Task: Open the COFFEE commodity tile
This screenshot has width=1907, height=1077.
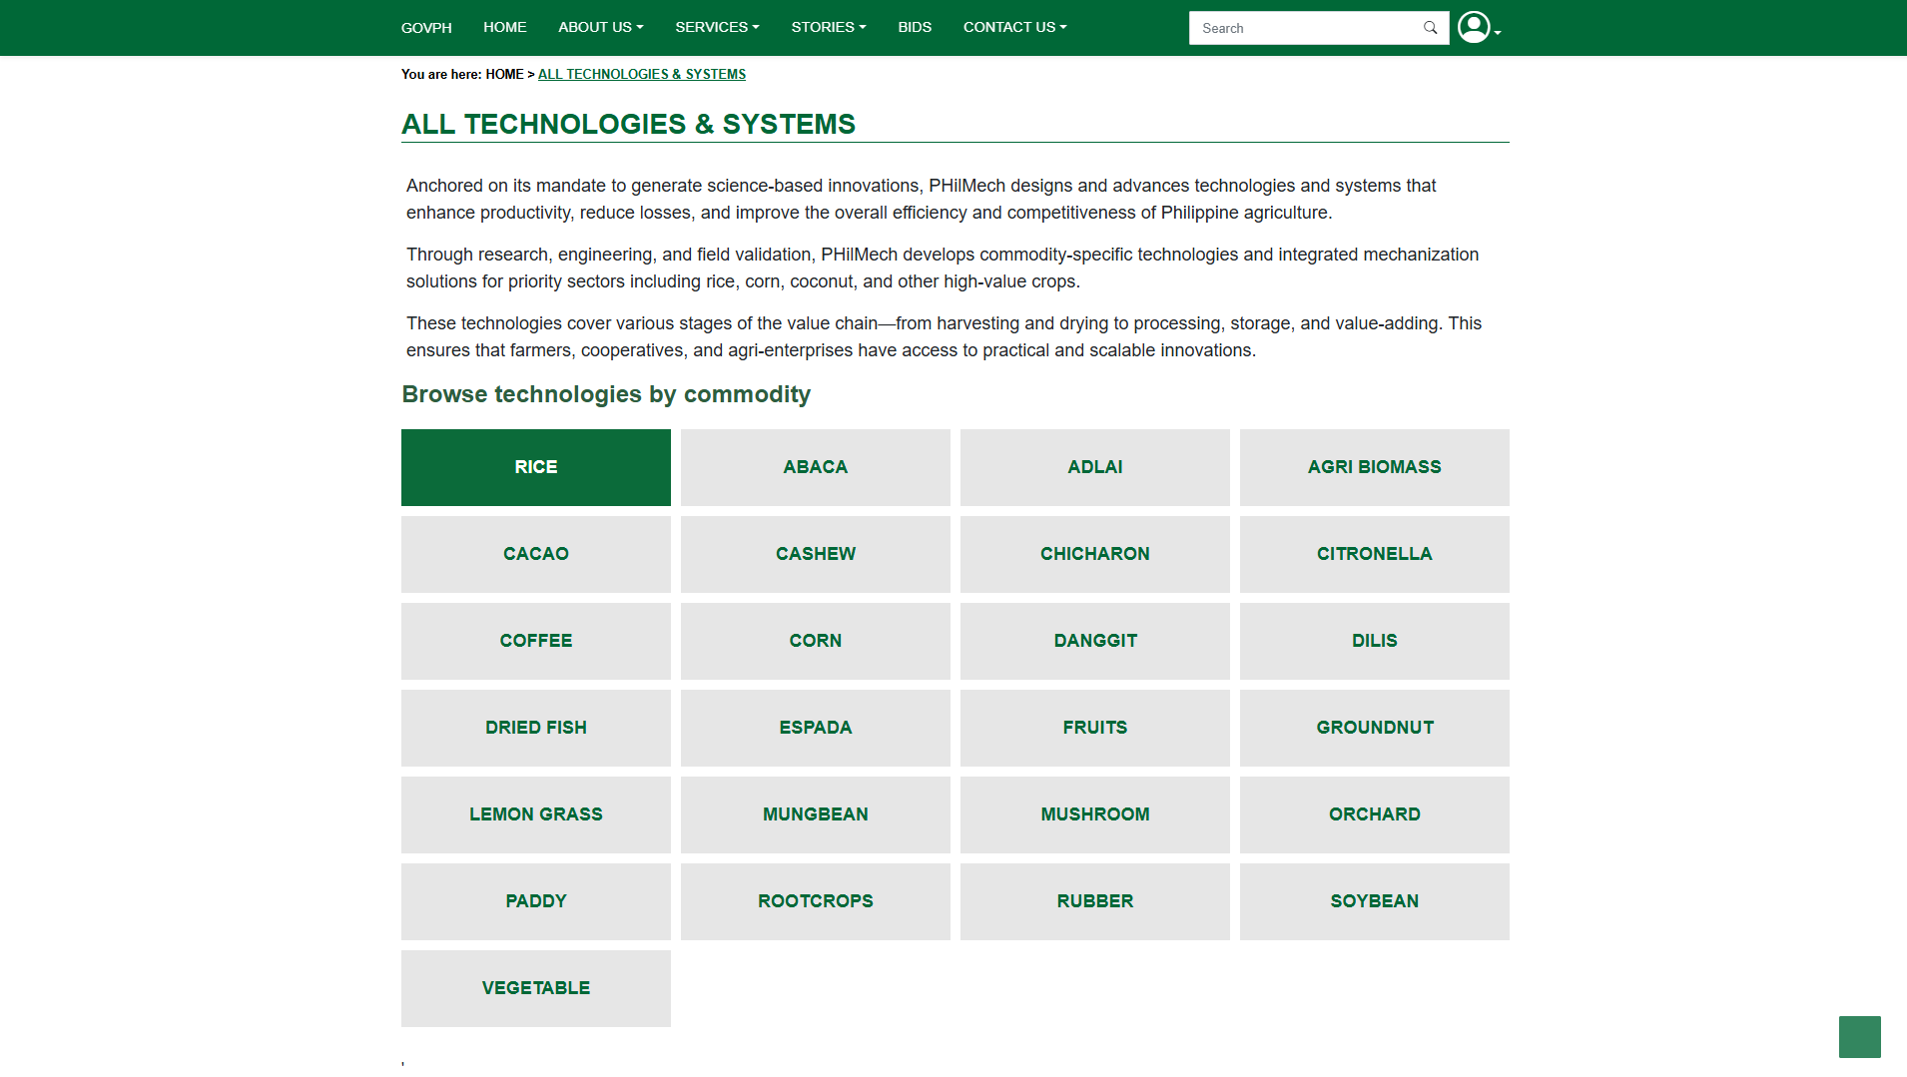Action: coord(536,641)
